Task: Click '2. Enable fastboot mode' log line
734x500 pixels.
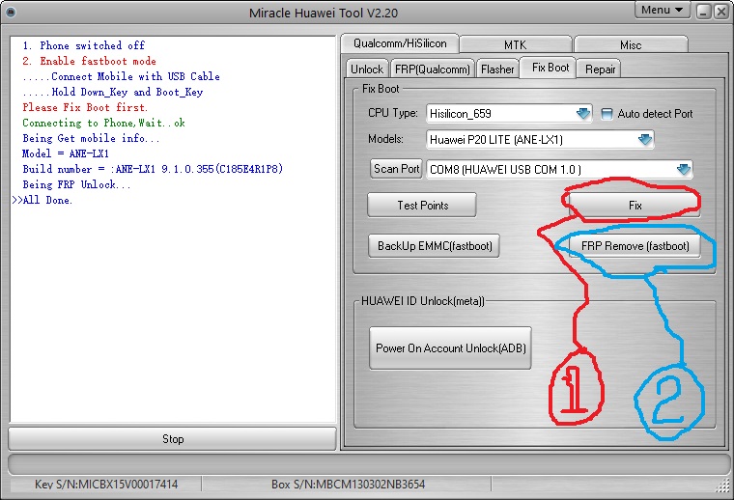Action: [89, 61]
